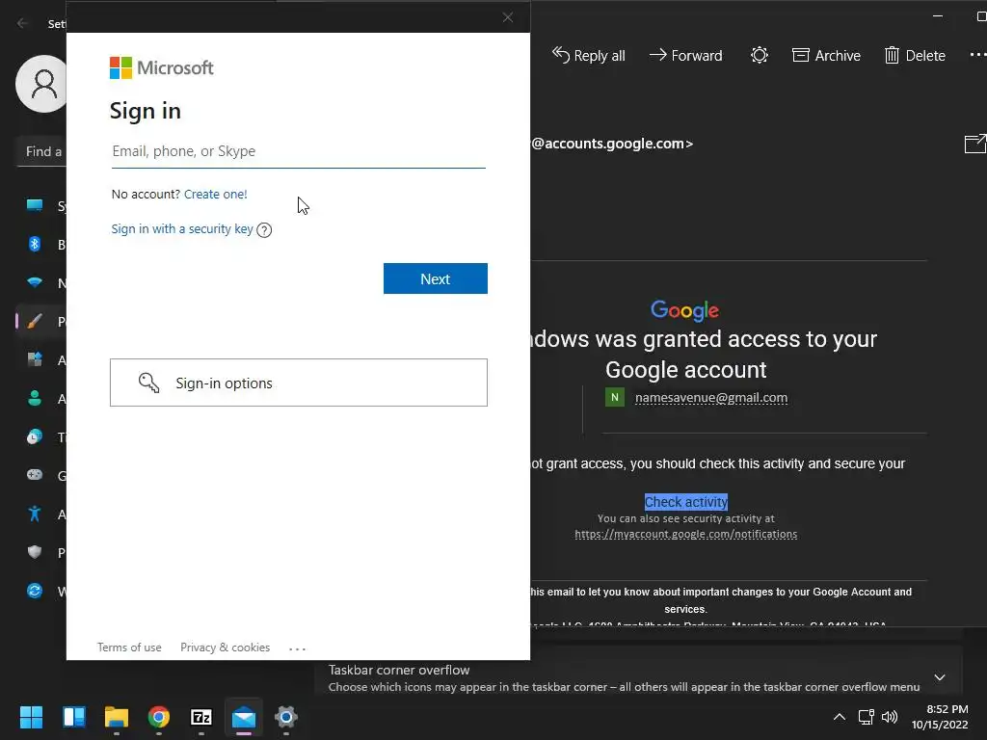Open Gaming controller icon in sidebar
This screenshot has height=740, width=987.
tap(35, 475)
